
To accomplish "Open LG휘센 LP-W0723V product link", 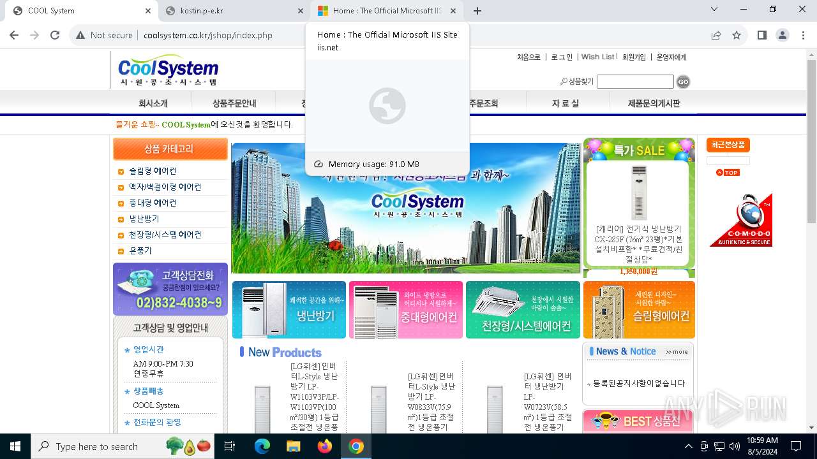I will 548,402.
